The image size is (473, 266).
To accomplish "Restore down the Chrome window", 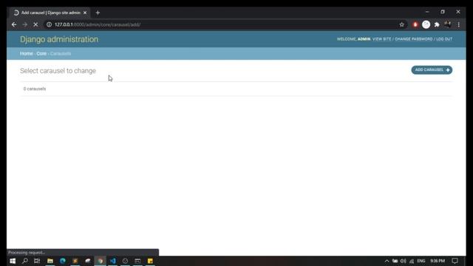I will point(443,12).
